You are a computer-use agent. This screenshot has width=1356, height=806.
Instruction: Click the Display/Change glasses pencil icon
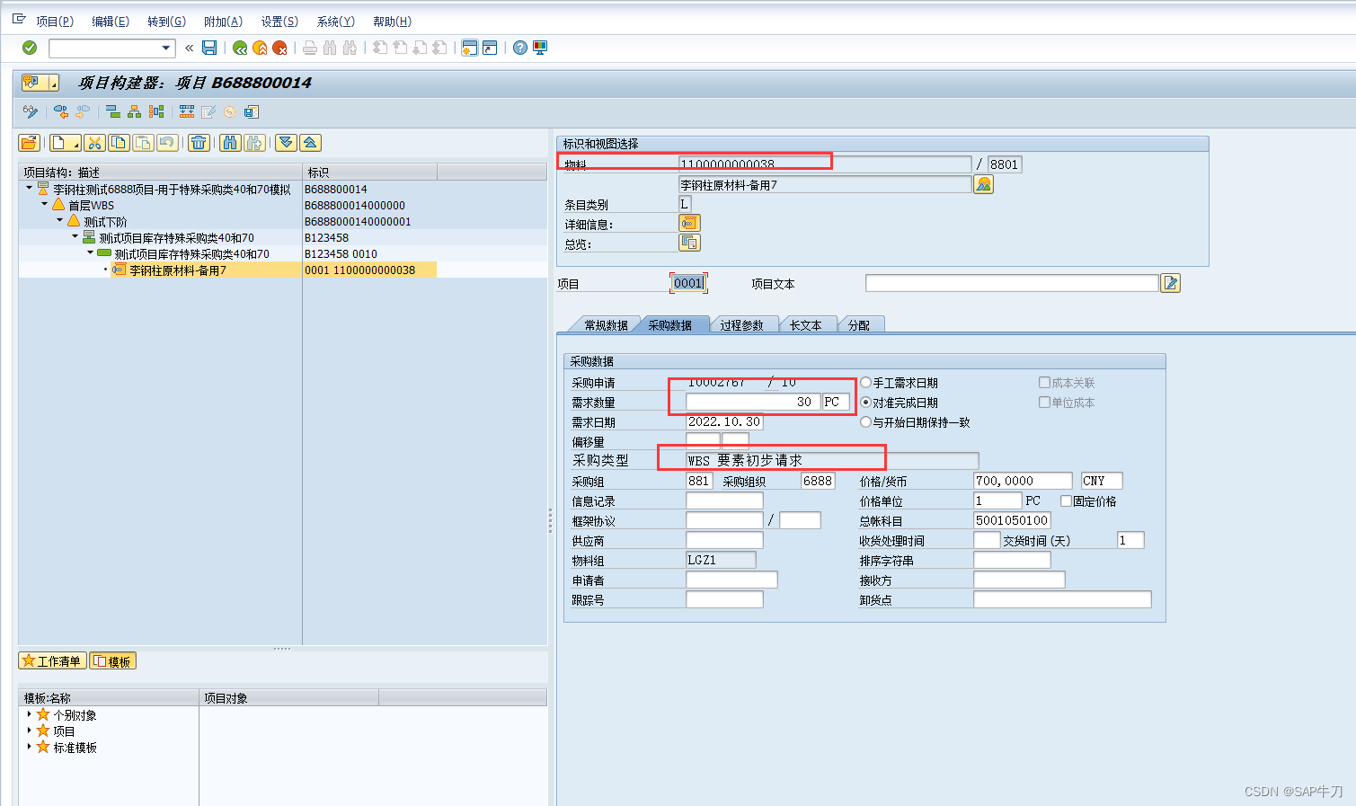[31, 111]
